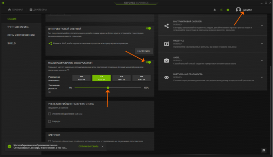Screen dimensions: 273x157
Task: Expand the ANSEL feature row
Action: tap(262, 60)
